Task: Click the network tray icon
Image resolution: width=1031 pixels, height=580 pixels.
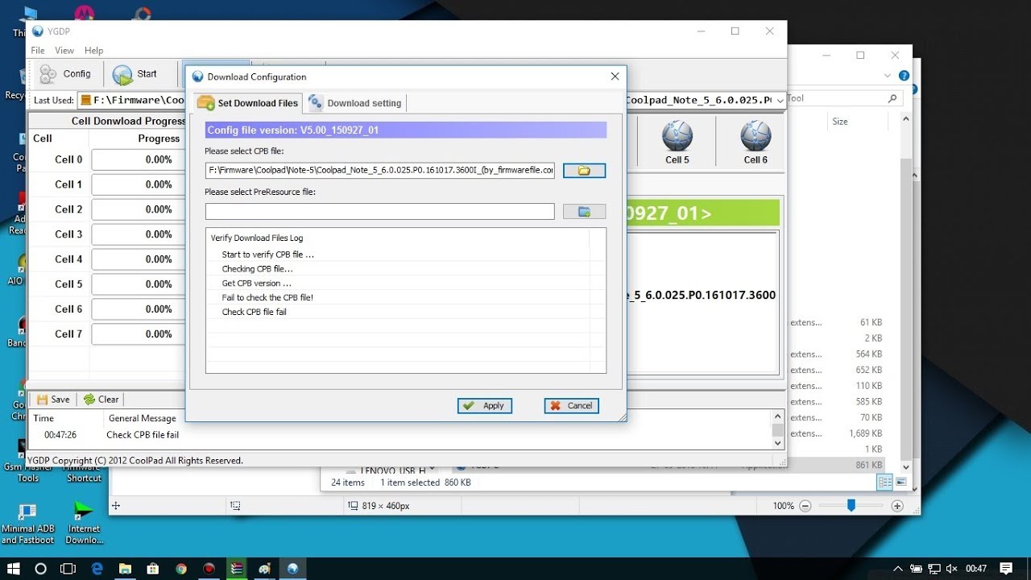Action: pyautogui.click(x=934, y=569)
